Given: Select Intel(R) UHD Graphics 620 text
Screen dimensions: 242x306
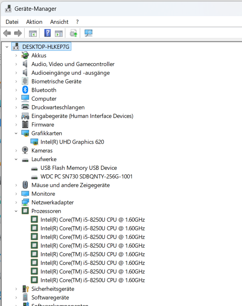Looking at the screenshot, I should 72,142.
